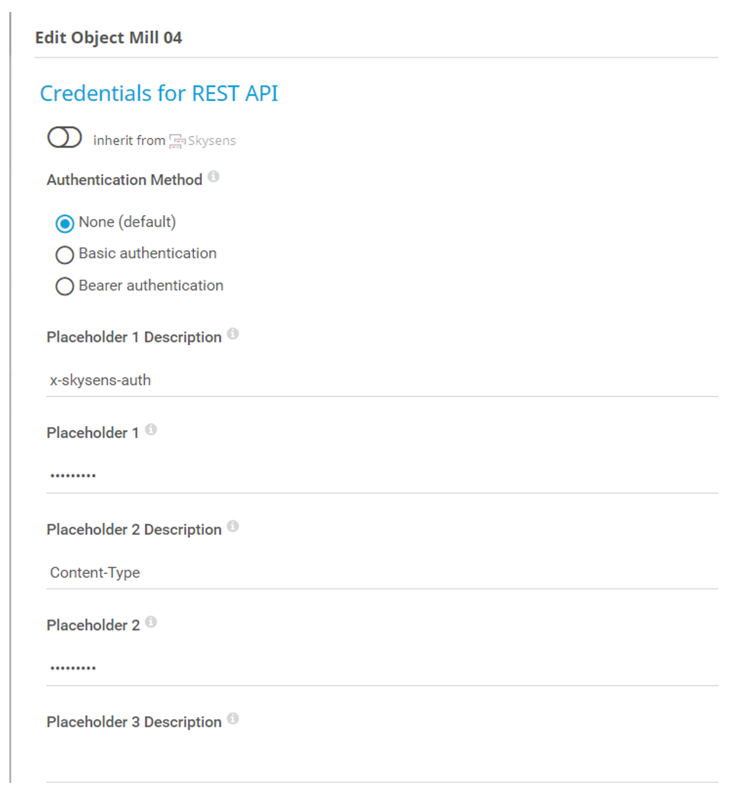Select None (default) authentication radio
This screenshot has height=793, width=729.
point(65,223)
